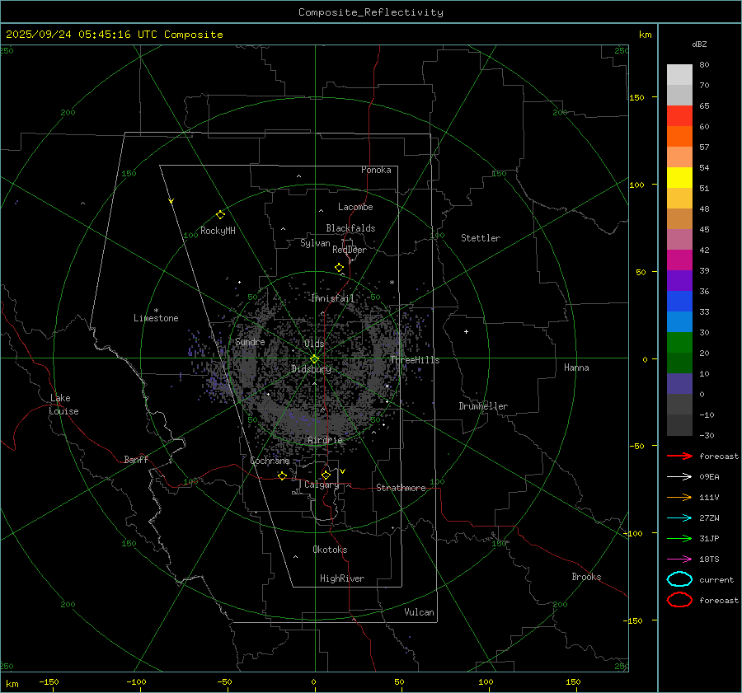Select the radar center marker at Olds

tap(314, 358)
